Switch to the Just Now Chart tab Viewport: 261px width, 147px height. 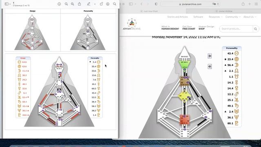pyautogui.click(x=149, y=11)
